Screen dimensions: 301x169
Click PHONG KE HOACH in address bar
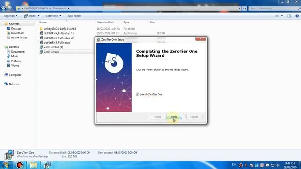[x=36, y=8]
